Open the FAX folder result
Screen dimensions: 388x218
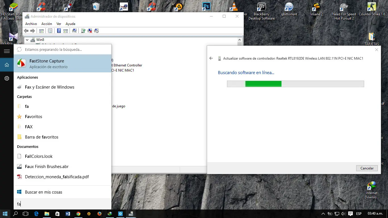62,127
